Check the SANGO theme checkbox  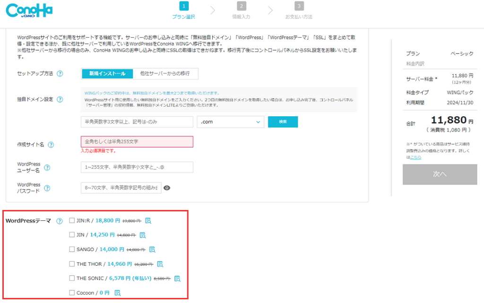[72, 249]
